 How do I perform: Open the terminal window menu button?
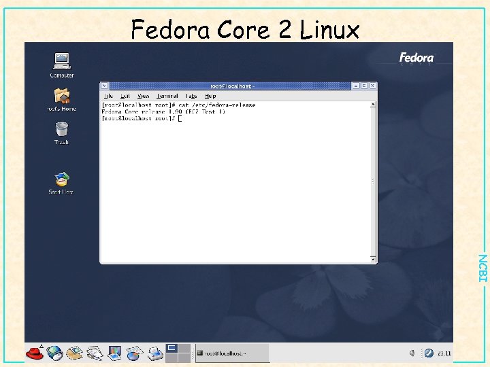point(105,86)
